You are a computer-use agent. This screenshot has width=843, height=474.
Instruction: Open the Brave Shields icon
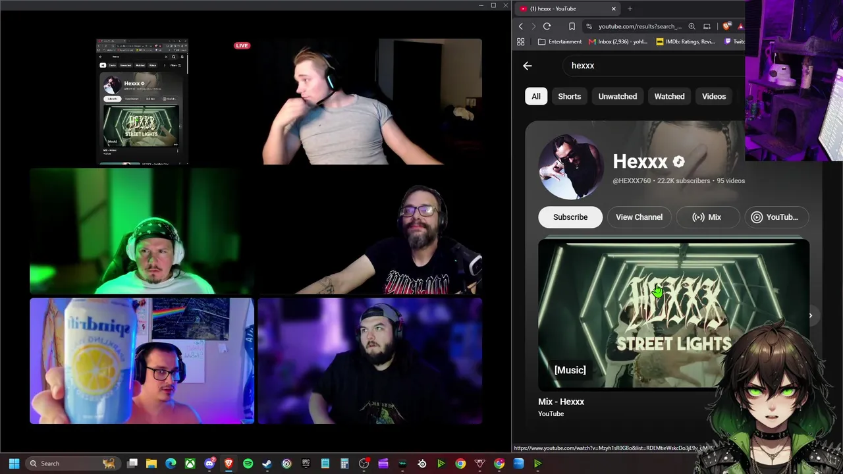click(726, 26)
